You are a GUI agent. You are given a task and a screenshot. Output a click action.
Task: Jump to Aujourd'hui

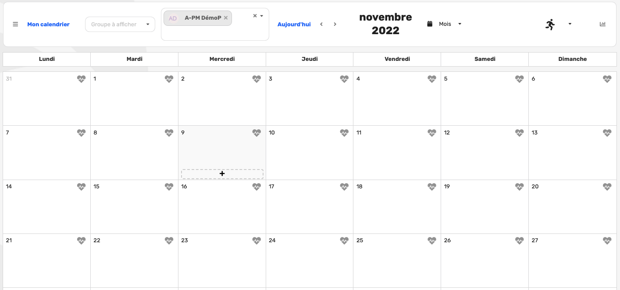tap(294, 25)
